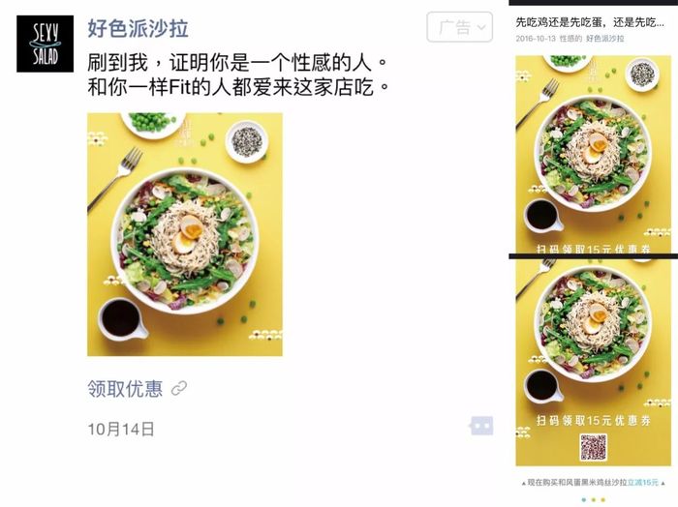678x507 pixels.
Task: Click the left triangle marker before 现在购买
Action: pyautogui.click(x=524, y=483)
